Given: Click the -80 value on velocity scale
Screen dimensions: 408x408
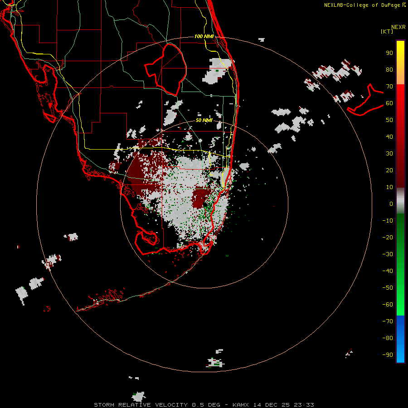Looking at the screenshot, I should pos(388,338).
